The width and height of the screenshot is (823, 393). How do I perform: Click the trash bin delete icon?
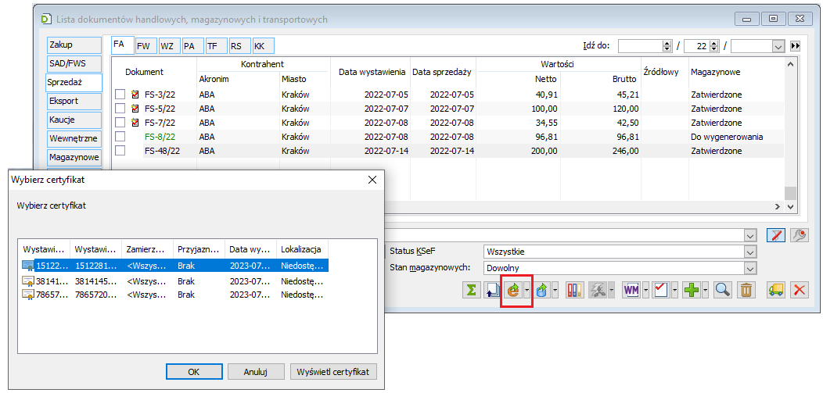point(746,290)
